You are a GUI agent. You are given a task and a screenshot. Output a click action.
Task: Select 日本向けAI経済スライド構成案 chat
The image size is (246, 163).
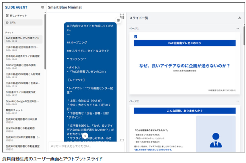[x=22, y=57]
